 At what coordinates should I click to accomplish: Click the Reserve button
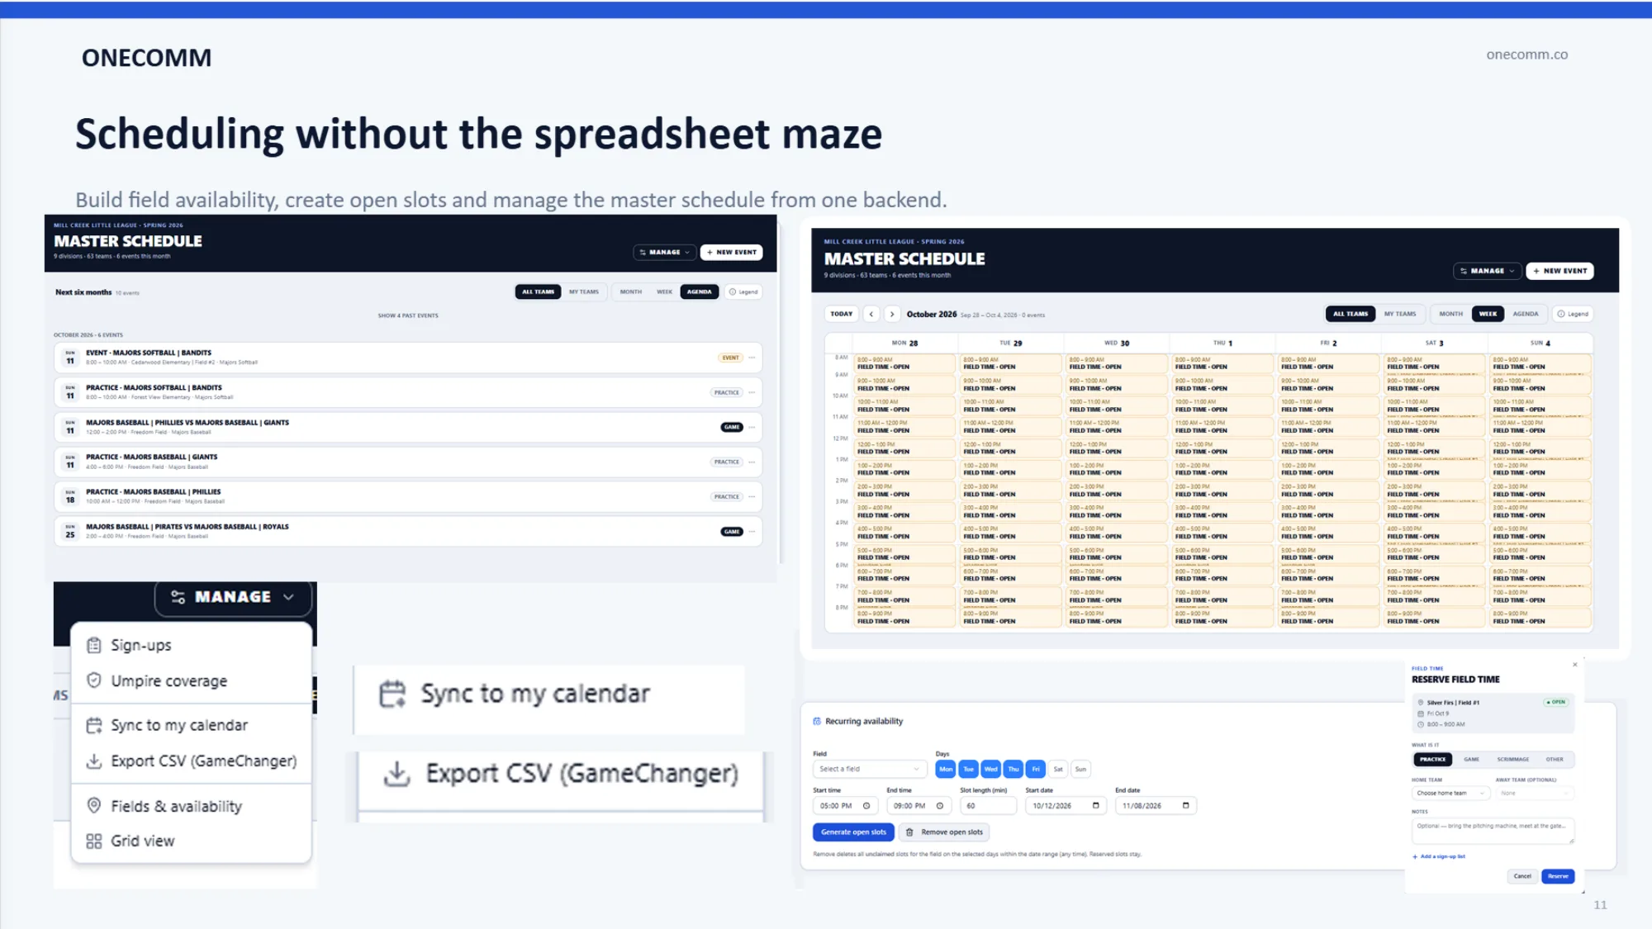(x=1558, y=876)
